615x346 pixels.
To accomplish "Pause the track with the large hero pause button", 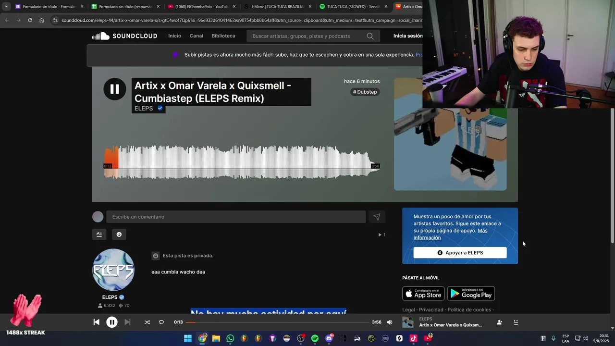I will click(x=114, y=89).
